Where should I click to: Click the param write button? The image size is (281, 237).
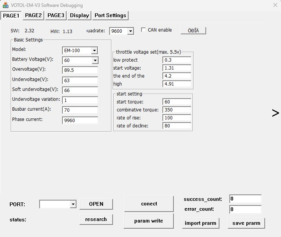coord(149,221)
